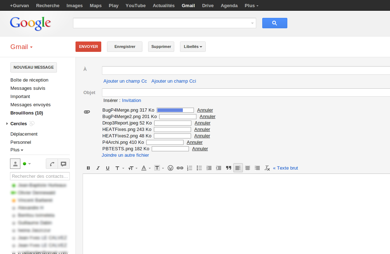390x254 pixels.
Task: Expand the Plus labels in the sidebar
Action: [17, 150]
